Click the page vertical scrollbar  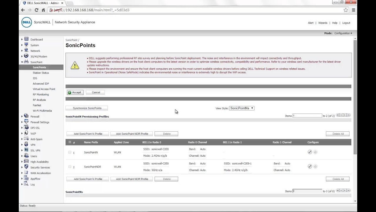(355, 97)
